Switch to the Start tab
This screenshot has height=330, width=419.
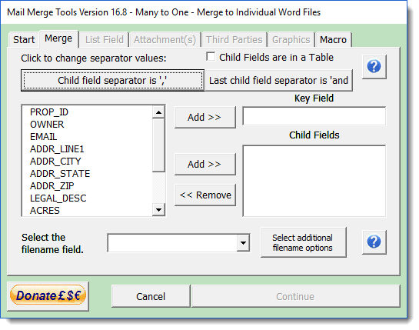(24, 40)
